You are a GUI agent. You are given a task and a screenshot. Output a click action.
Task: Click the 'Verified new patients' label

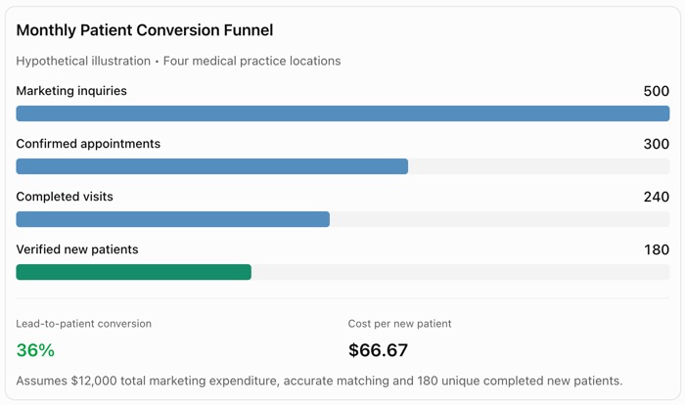click(77, 249)
